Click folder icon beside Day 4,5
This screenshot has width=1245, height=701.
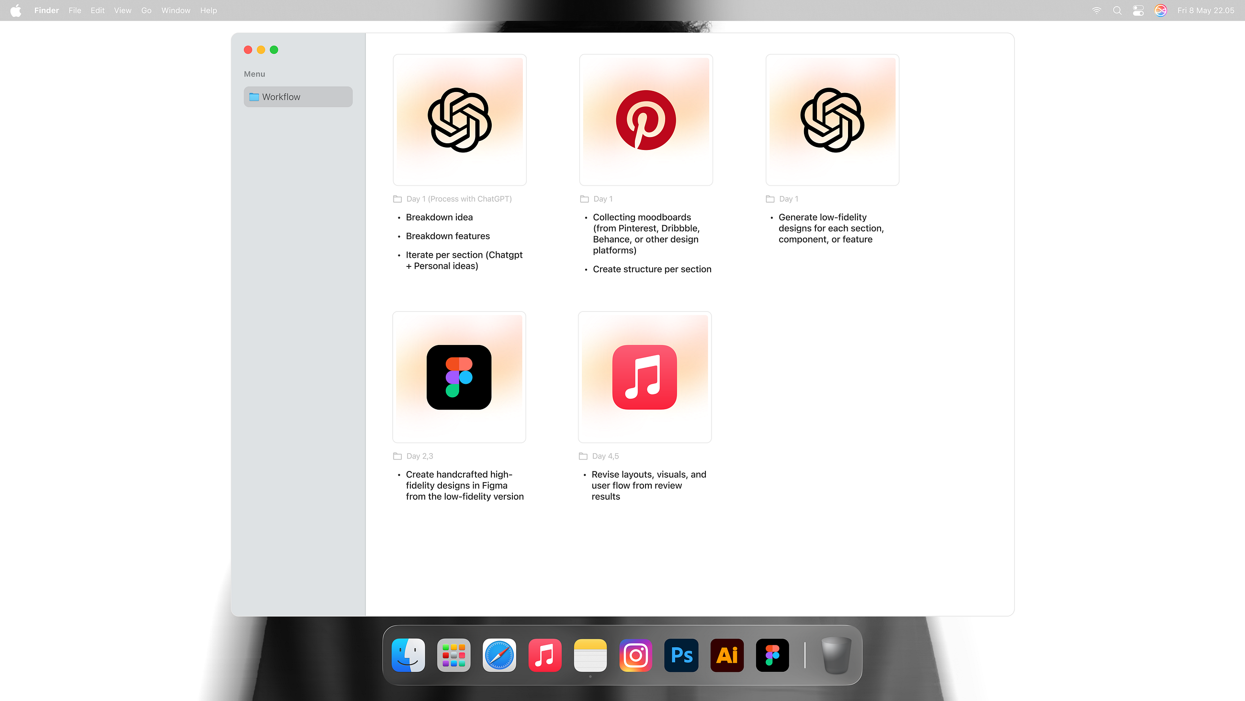click(x=583, y=456)
